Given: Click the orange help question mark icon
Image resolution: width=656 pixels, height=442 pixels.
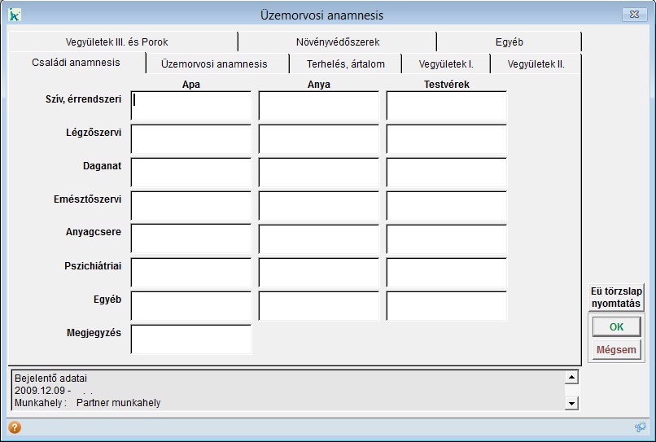Looking at the screenshot, I should tap(15, 427).
